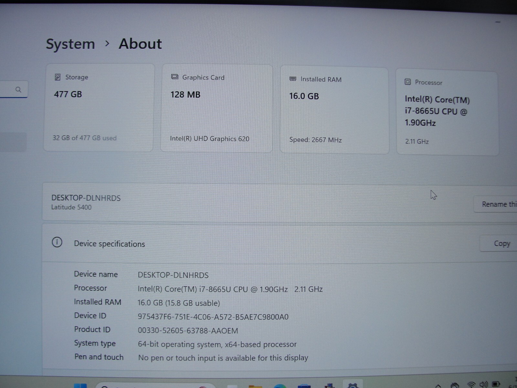
Task: Click the Pen and touch label
Action: point(99,357)
